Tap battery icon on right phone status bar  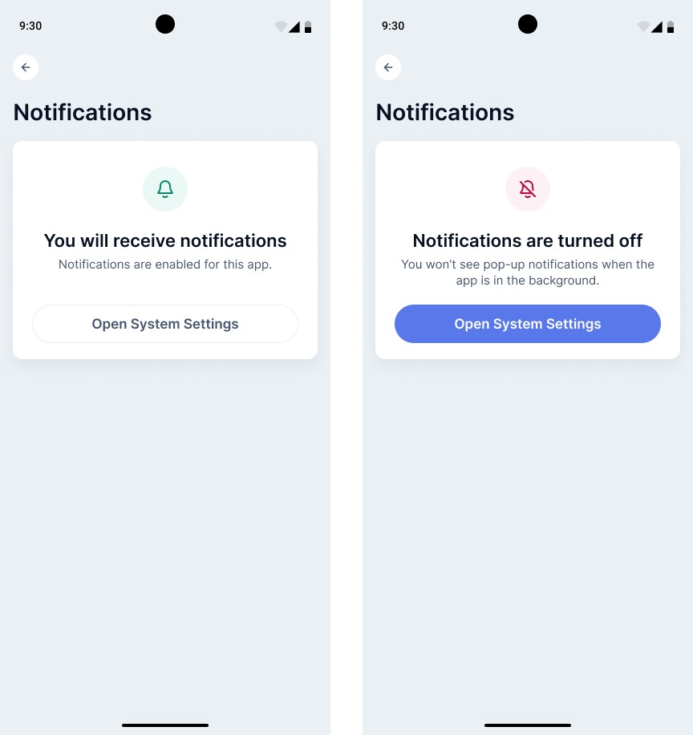click(671, 26)
